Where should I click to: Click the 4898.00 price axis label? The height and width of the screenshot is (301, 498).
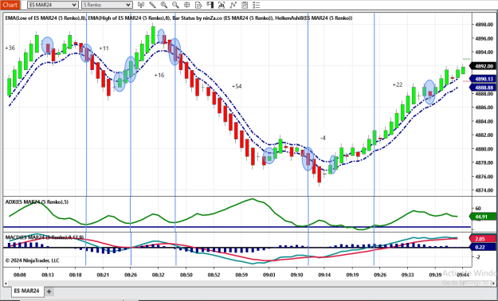(484, 25)
